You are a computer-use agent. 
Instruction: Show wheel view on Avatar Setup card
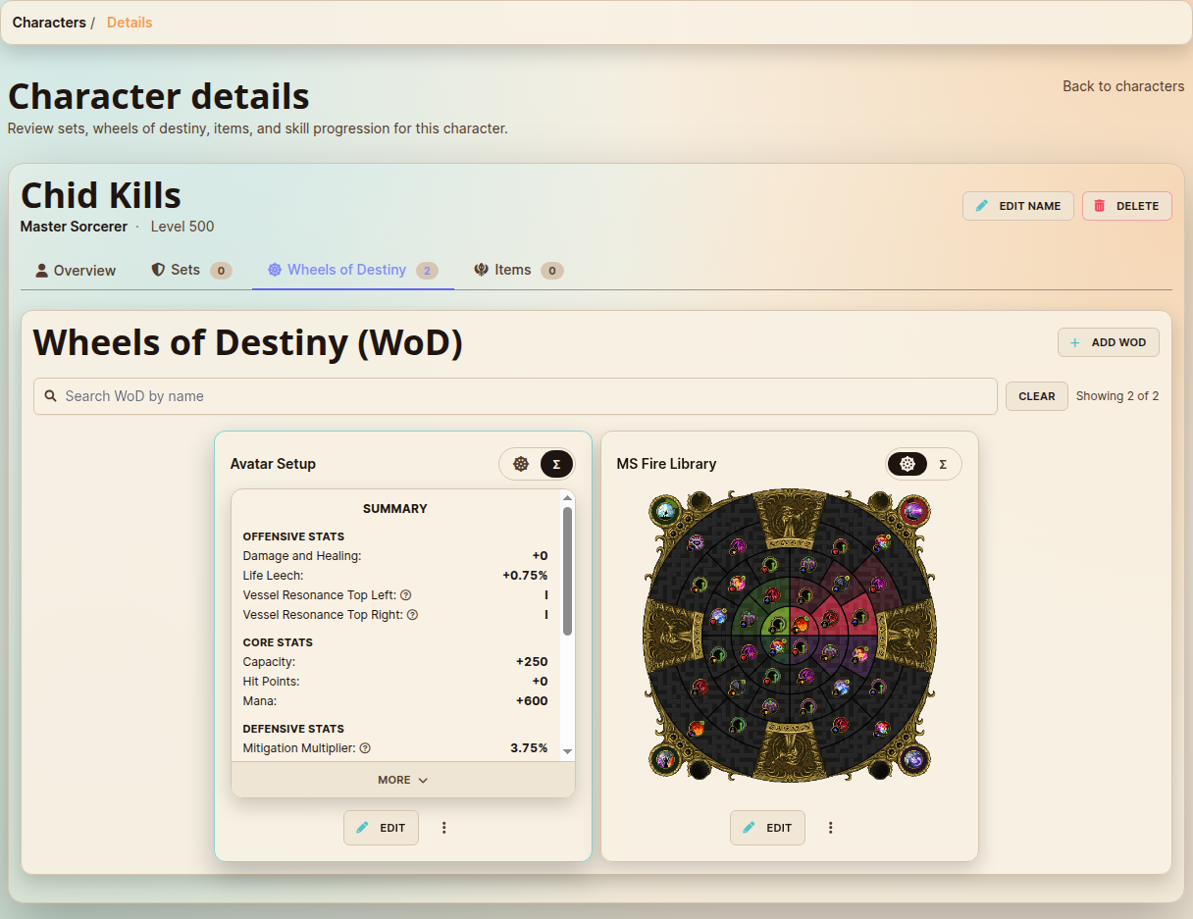[x=521, y=464]
